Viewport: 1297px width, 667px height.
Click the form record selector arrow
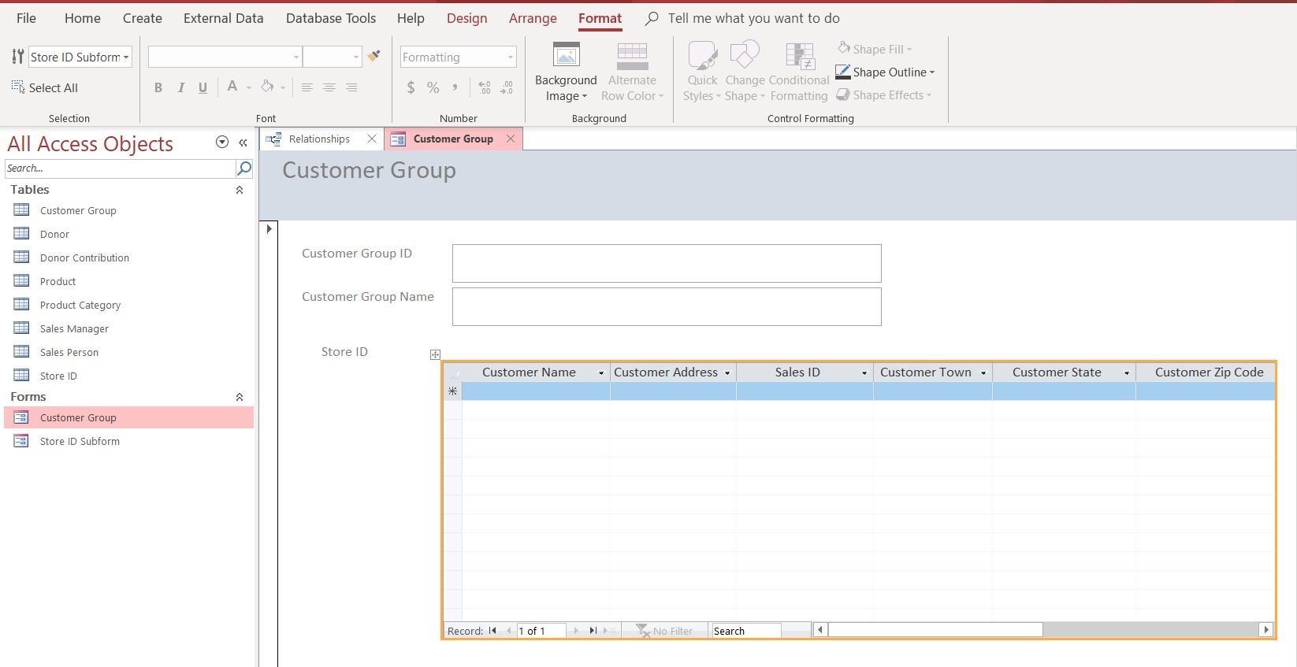point(269,229)
